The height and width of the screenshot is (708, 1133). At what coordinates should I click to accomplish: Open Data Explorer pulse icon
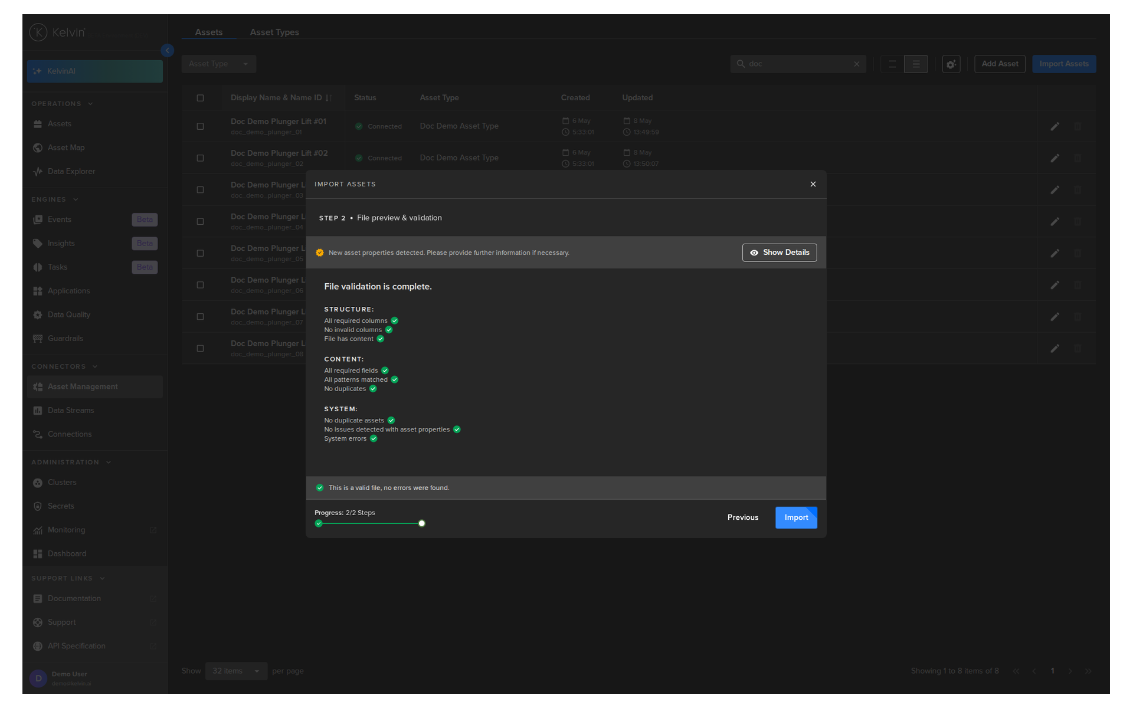(x=38, y=172)
